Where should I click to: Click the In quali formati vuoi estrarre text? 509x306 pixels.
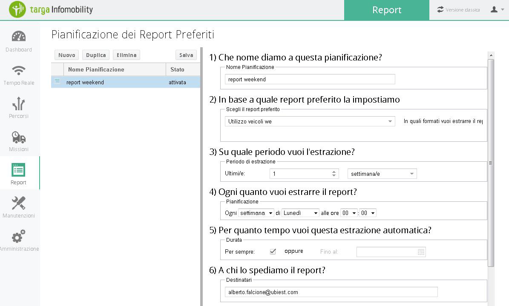coord(443,121)
